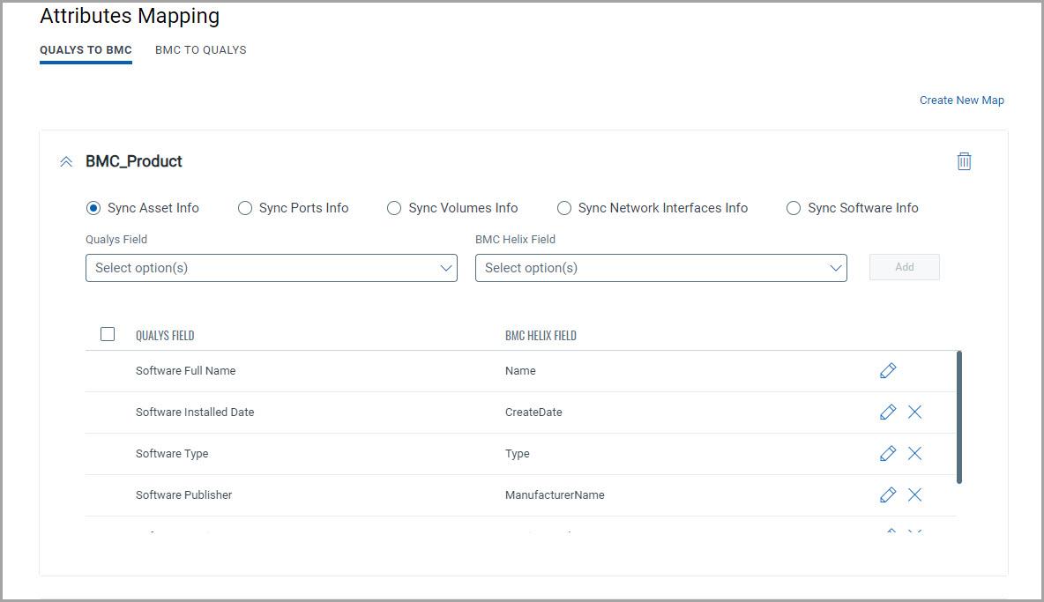Select the Sync Ports Info option

(245, 208)
